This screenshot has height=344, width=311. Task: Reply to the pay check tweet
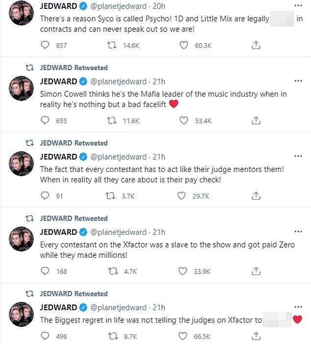46,196
